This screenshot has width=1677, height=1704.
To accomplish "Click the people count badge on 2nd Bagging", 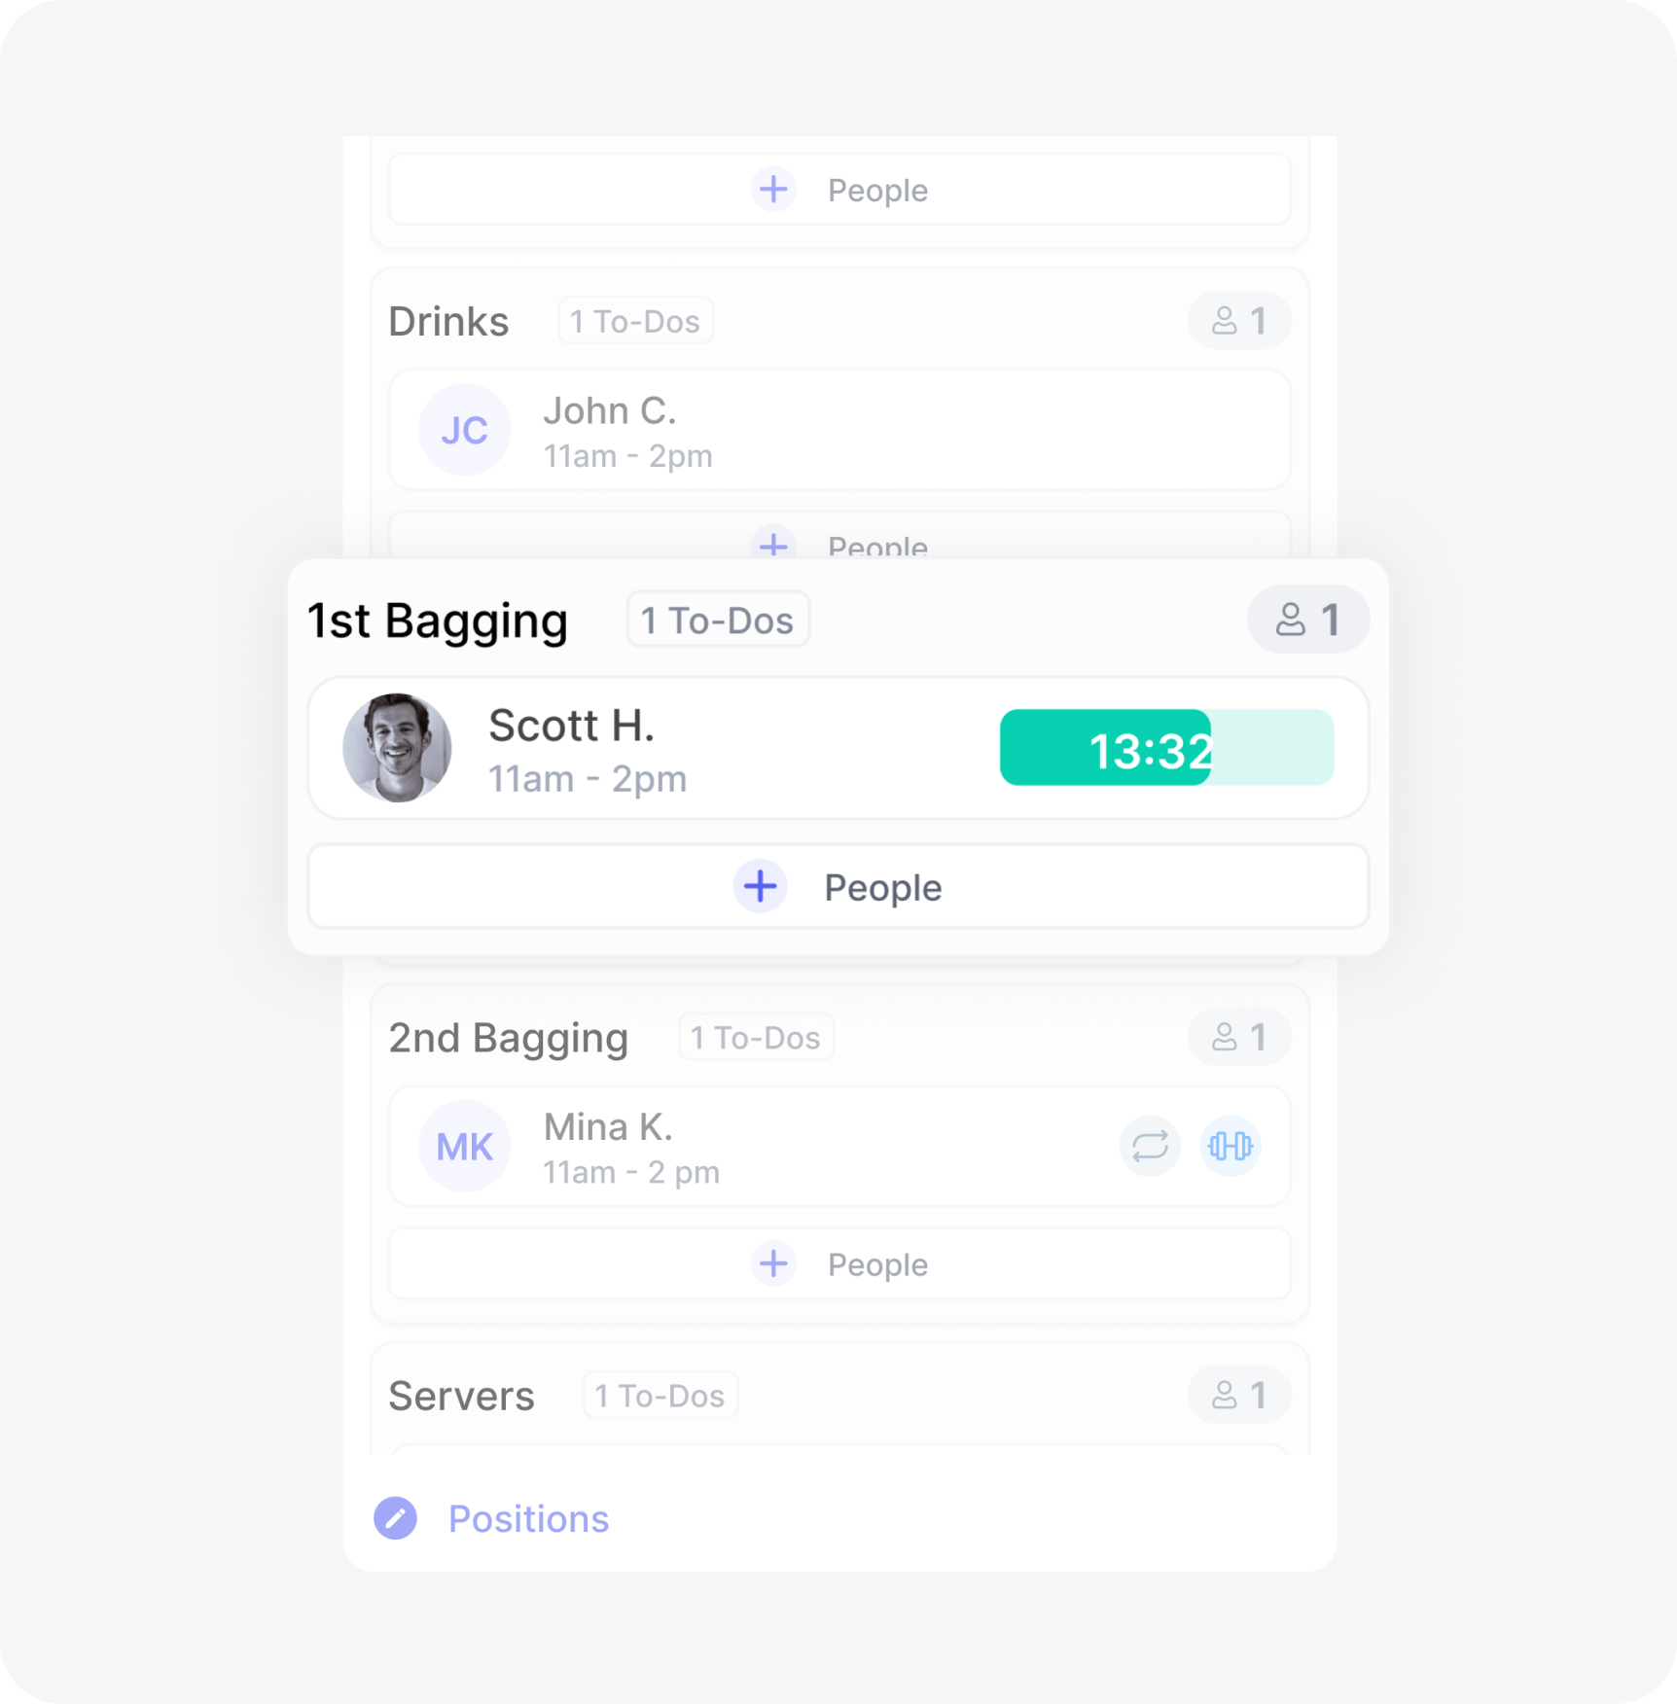I will pyautogui.click(x=1239, y=1037).
